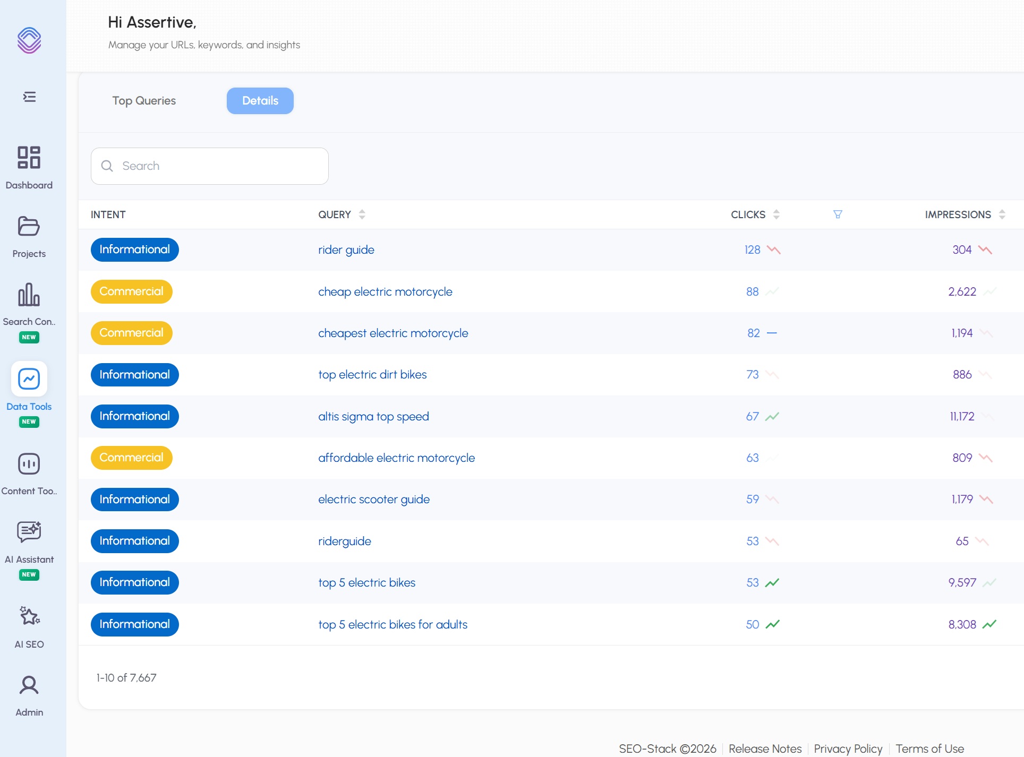Open the 'top electric dirt bikes' query

[x=372, y=375]
